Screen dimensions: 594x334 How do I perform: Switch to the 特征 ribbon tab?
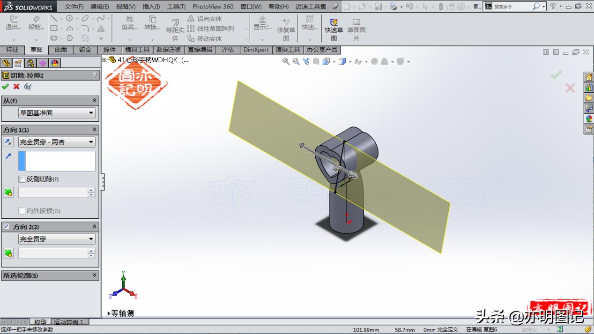click(x=13, y=49)
